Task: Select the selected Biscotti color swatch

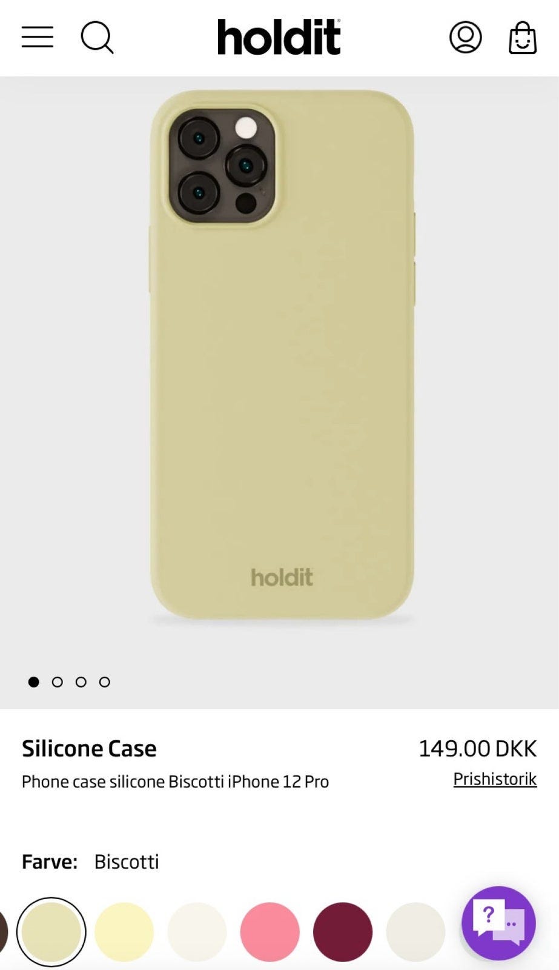Action: point(51,932)
